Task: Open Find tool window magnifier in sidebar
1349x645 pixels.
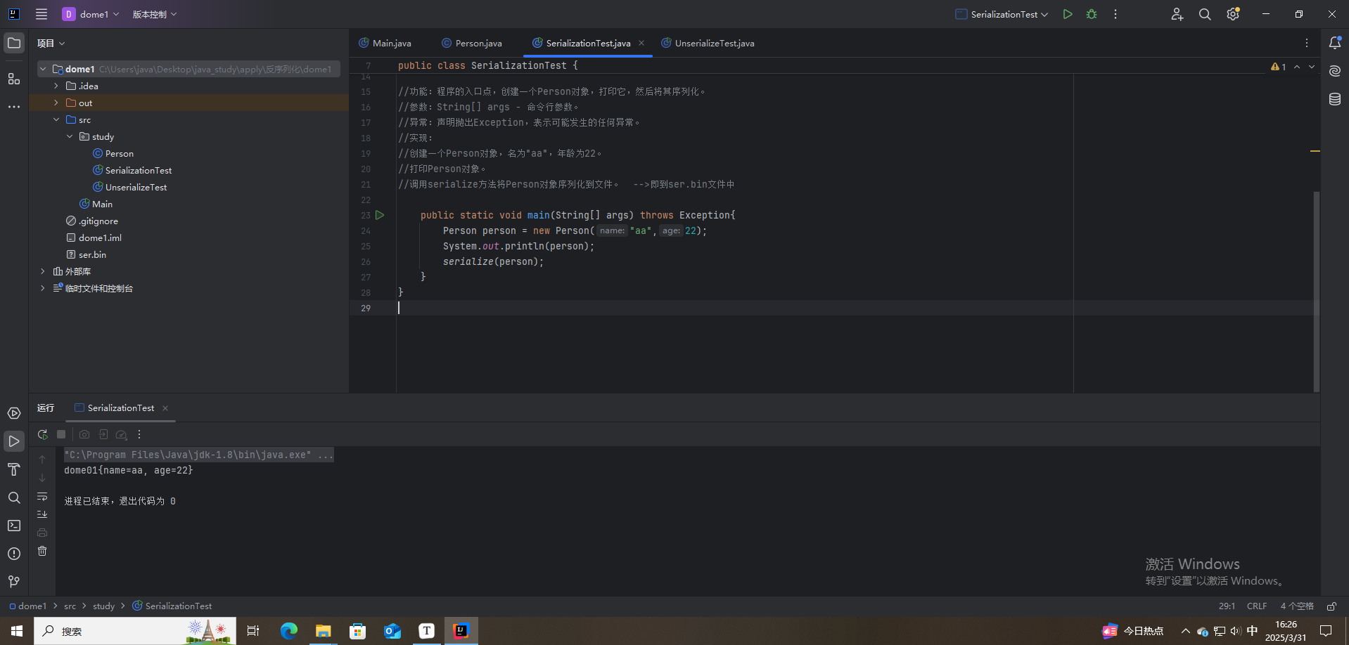Action: 14,497
